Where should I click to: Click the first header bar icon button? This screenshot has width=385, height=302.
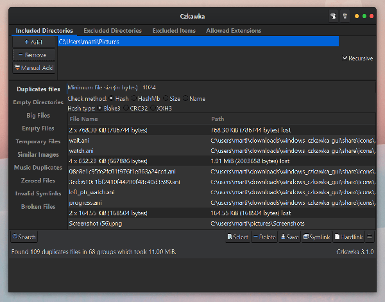coord(333,16)
